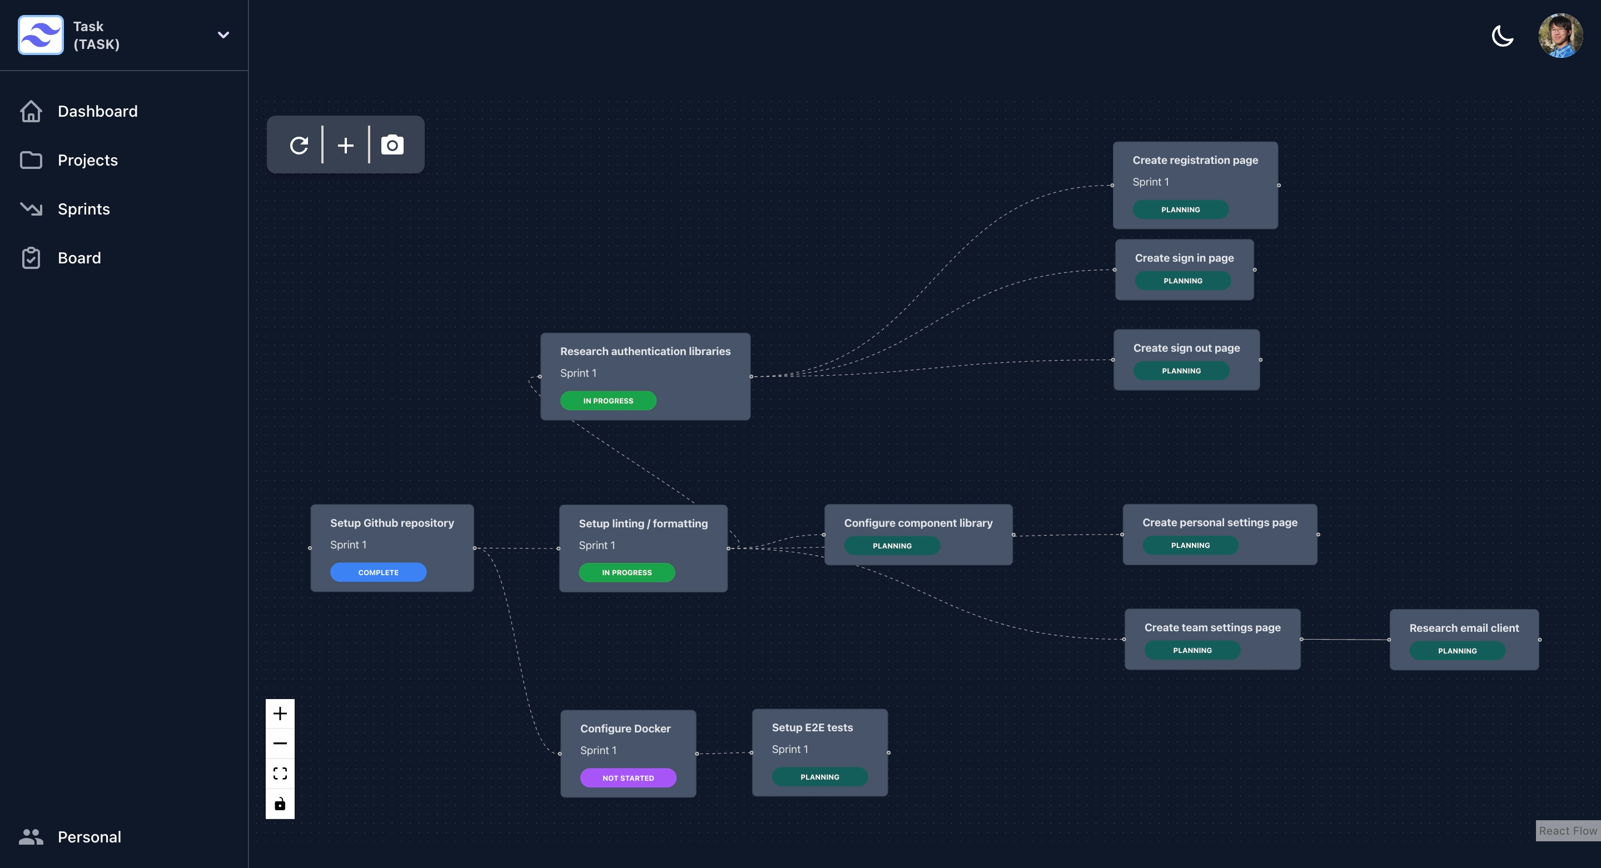Click zoom out minus button on canvas
The height and width of the screenshot is (868, 1601).
[x=279, y=743]
